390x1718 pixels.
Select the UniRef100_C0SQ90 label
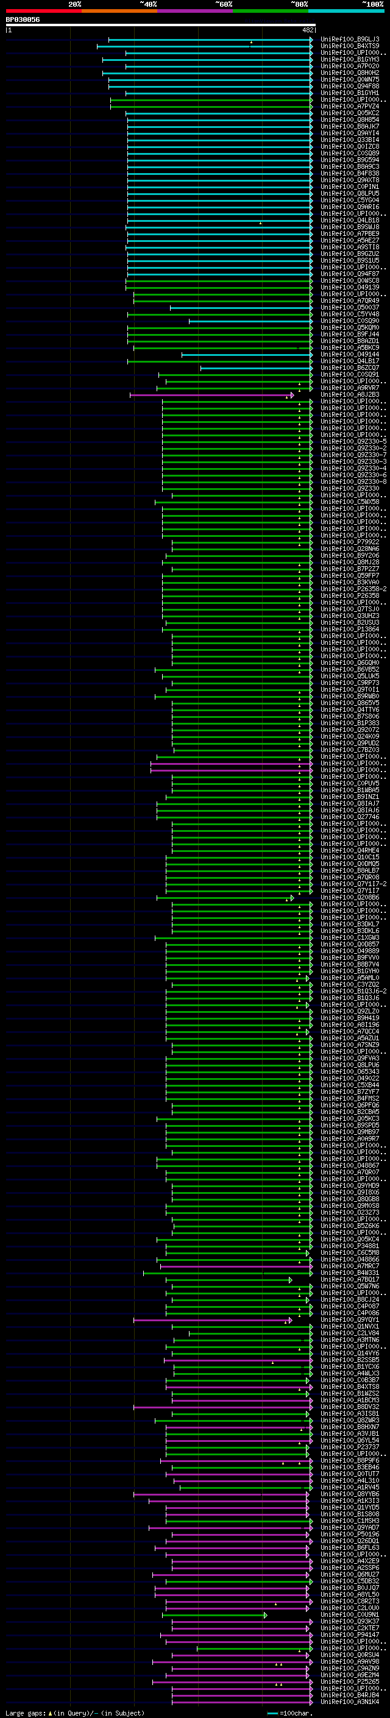pyautogui.click(x=349, y=321)
